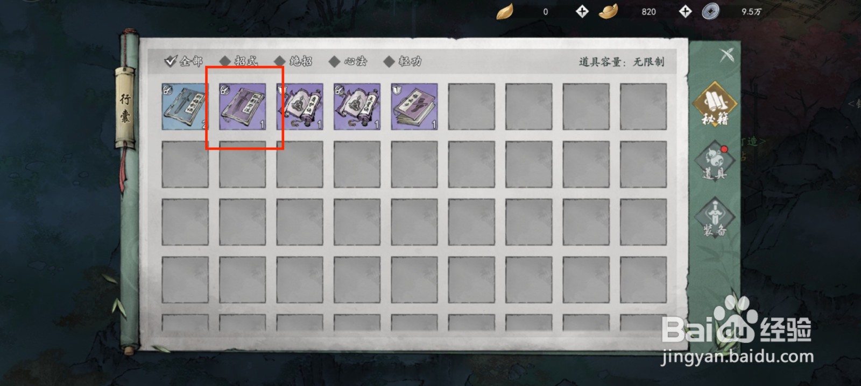This screenshot has height=386, width=861.
Task: Add gold leaf currency with plus icon
Action: (582, 11)
